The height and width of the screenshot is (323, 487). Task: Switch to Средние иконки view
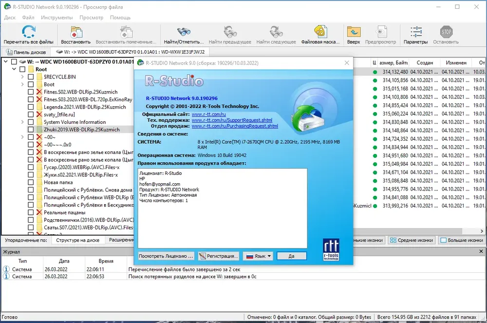pos(393,240)
